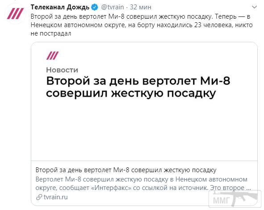The image size is (264, 210).
Task: Click the blank white area of card image
Action: pyautogui.click(x=144, y=129)
